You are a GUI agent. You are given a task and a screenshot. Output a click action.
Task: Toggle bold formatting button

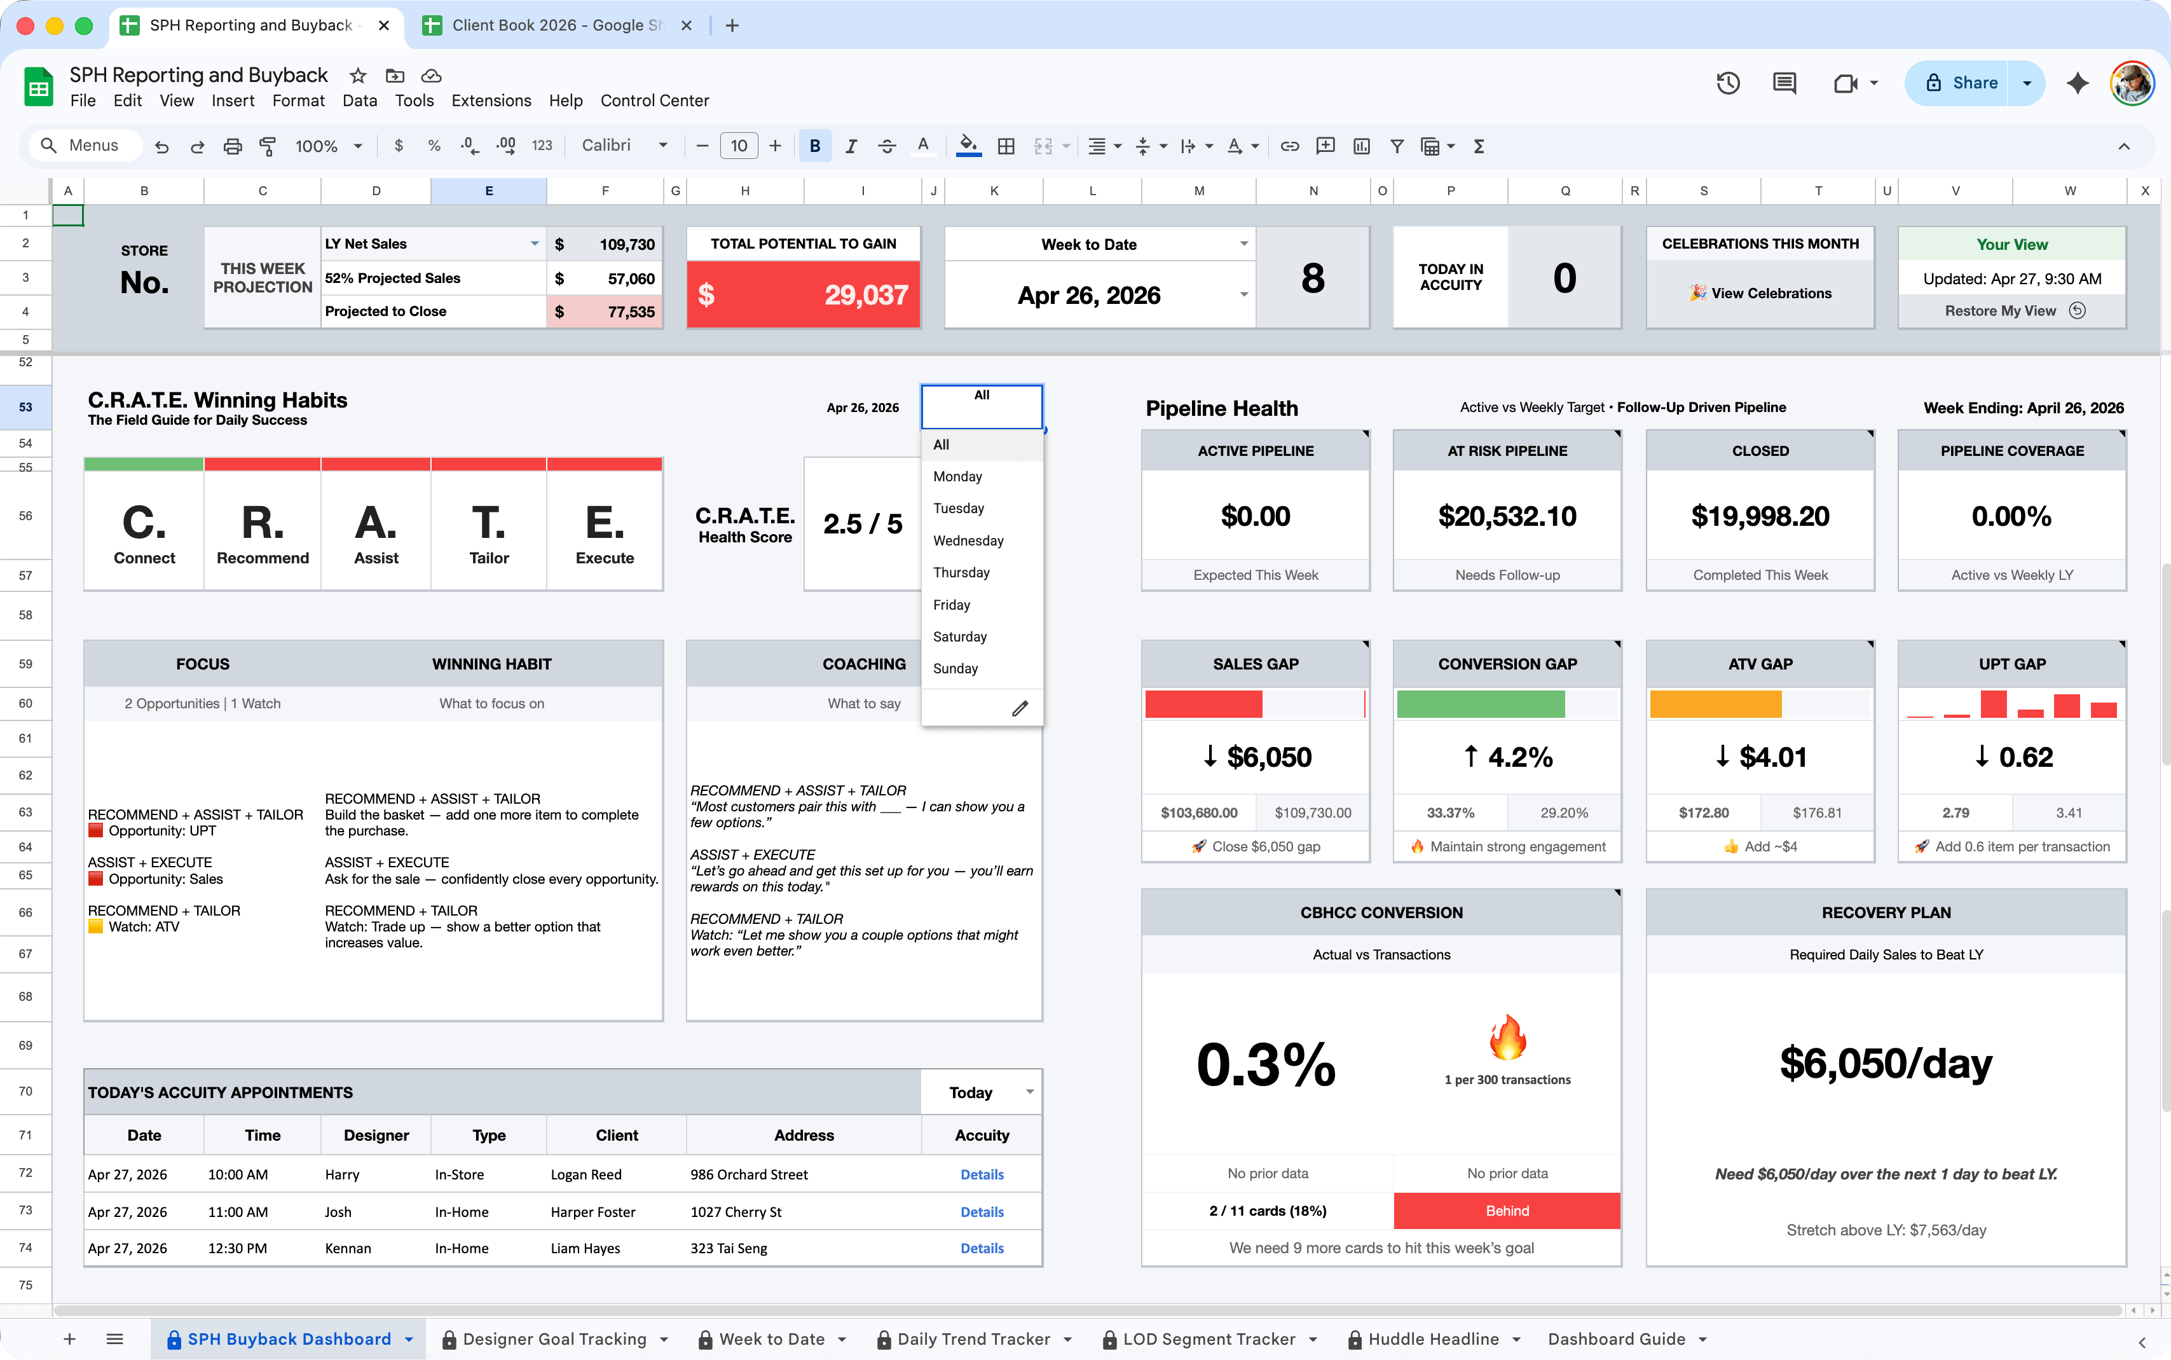click(815, 146)
